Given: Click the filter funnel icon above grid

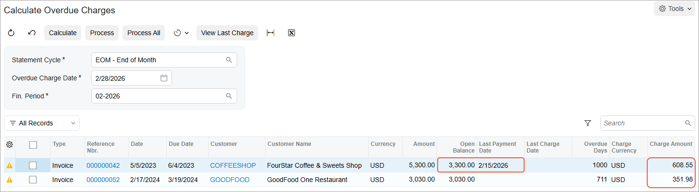Looking at the screenshot, I should (x=588, y=123).
